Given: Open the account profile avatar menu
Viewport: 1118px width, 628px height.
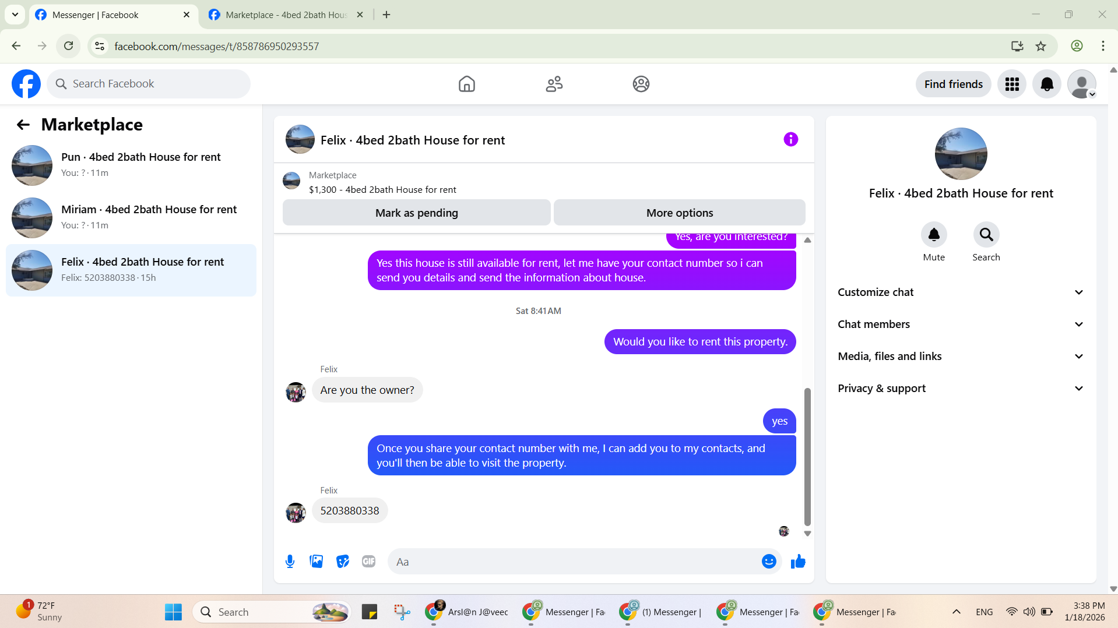Looking at the screenshot, I should 1082,84.
